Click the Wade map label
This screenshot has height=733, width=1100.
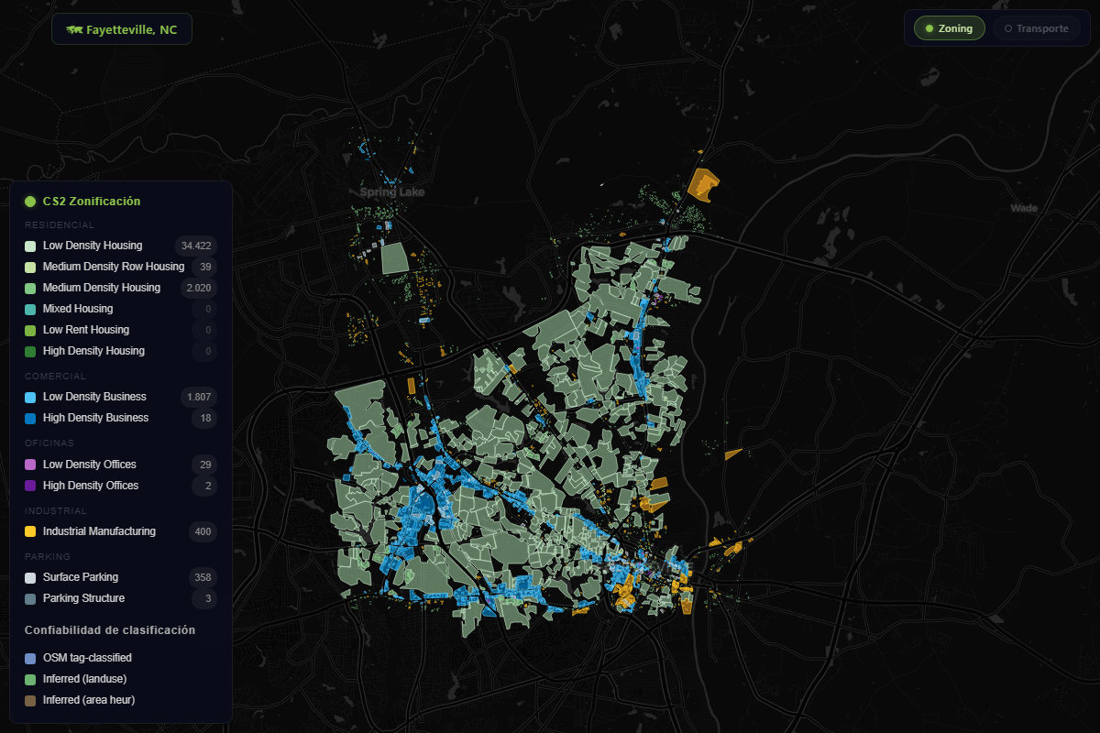pyautogui.click(x=1024, y=208)
